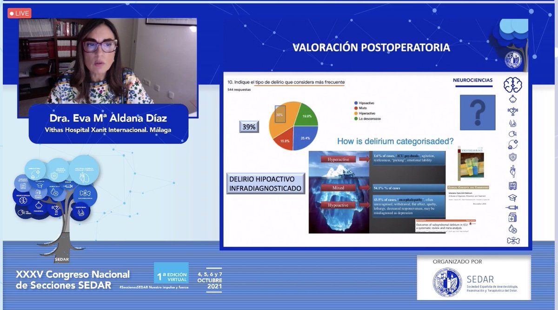Click the 39% callout box
The image size is (558, 310).
click(249, 127)
